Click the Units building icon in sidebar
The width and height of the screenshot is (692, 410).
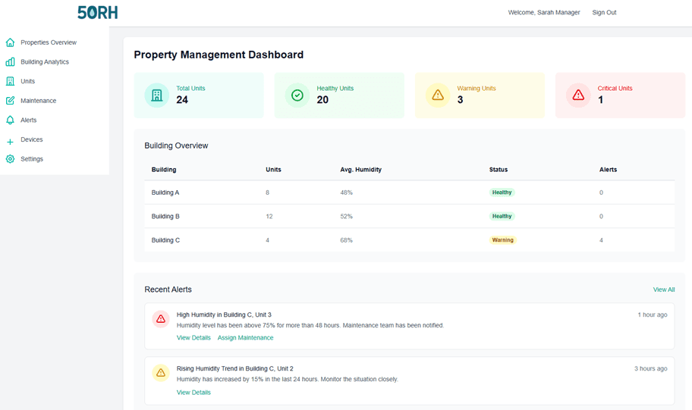[x=10, y=81]
